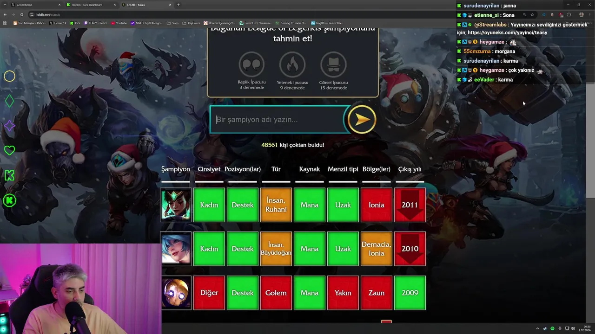Open the TEASY - Twitch bookmark

pyautogui.click(x=96, y=23)
